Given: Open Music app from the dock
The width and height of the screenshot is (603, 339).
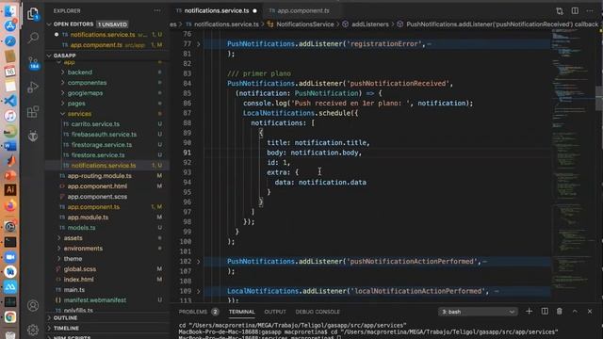Looking at the screenshot, I should [10, 116].
